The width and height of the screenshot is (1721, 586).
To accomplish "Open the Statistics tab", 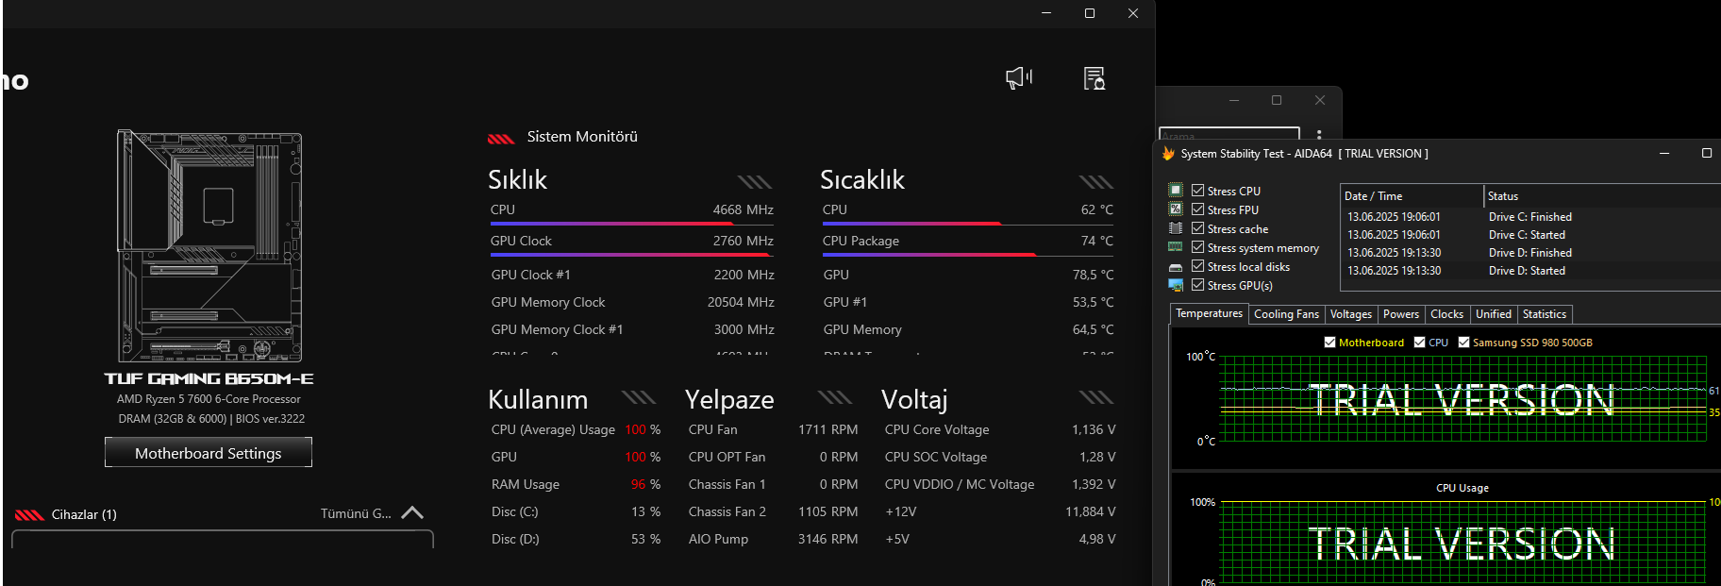I will (x=1544, y=314).
